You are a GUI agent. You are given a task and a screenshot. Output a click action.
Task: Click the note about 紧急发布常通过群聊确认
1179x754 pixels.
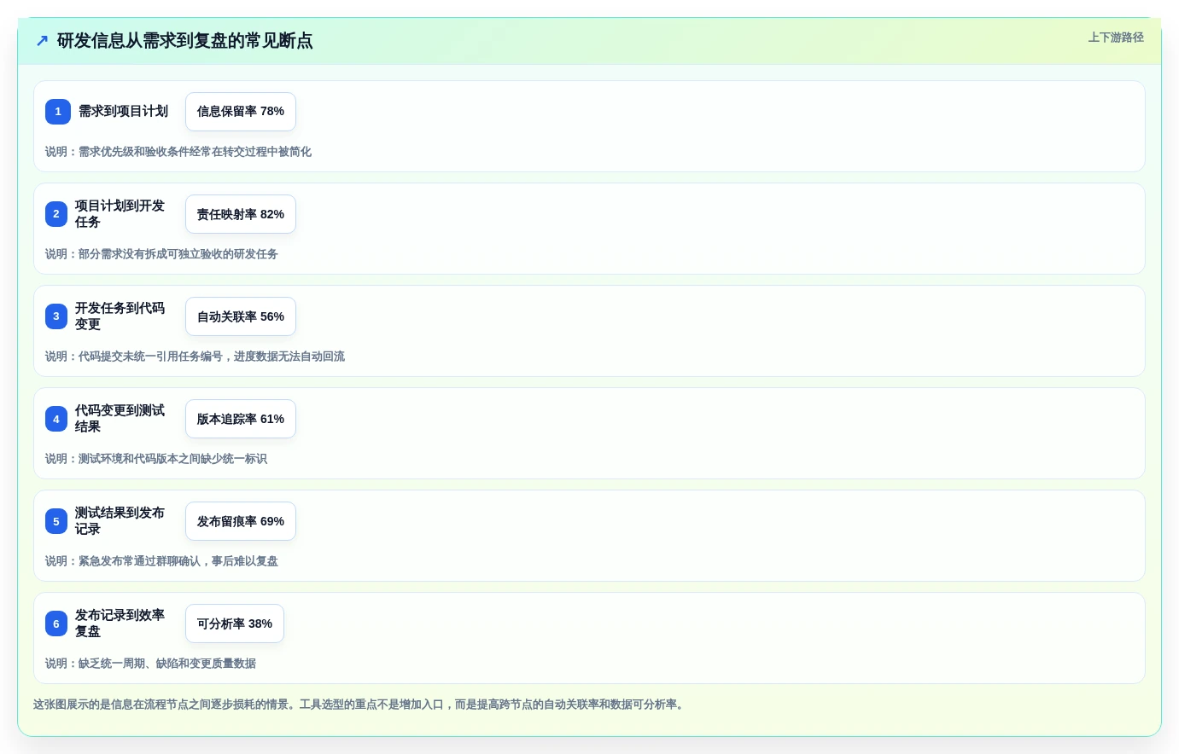tap(161, 561)
